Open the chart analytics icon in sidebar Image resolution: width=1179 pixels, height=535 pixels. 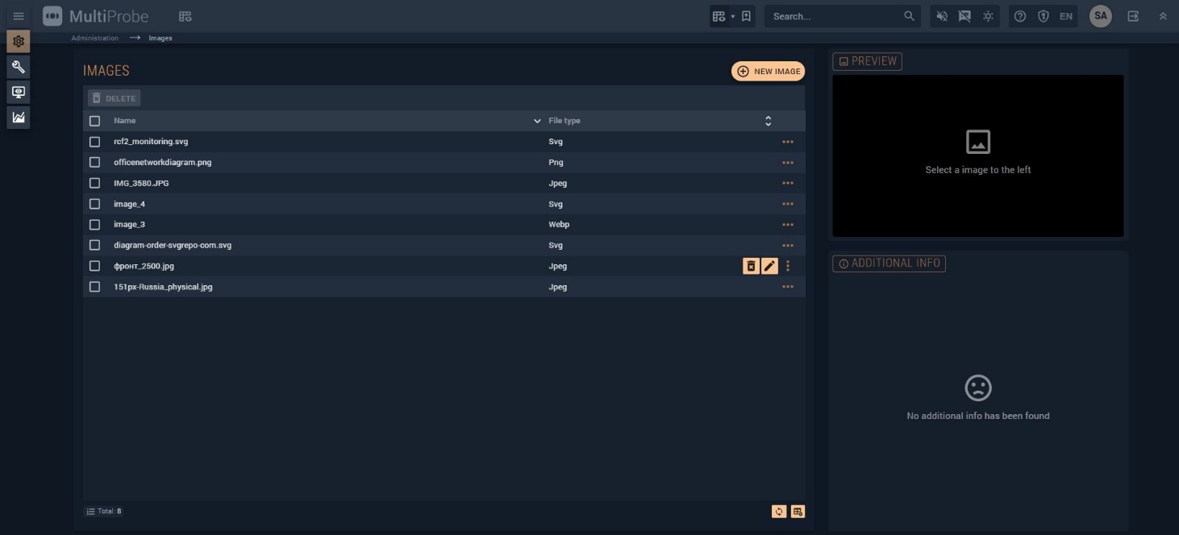tap(18, 118)
